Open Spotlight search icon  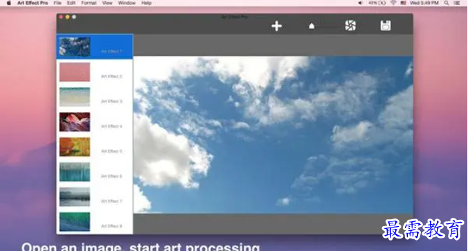point(447,3)
